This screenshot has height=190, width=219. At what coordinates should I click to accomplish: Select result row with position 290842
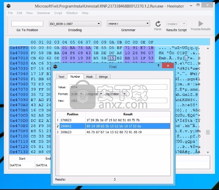coord(113,126)
